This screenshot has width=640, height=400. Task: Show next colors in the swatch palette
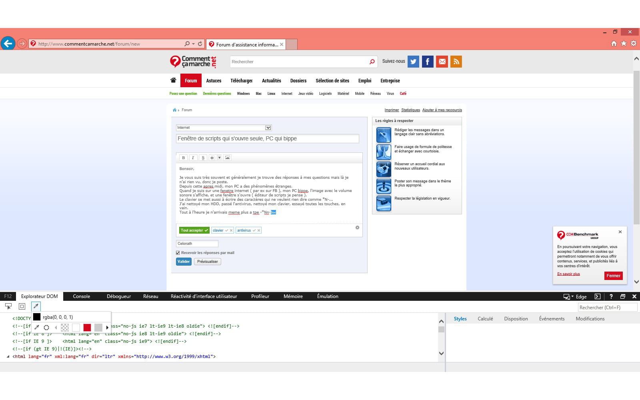click(x=107, y=328)
